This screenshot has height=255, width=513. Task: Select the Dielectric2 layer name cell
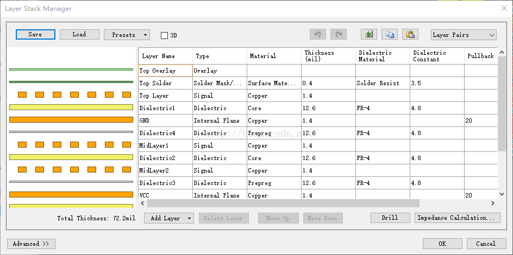tap(166, 158)
